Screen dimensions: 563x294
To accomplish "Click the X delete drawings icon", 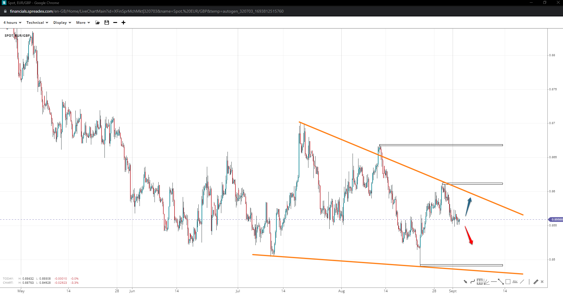I will click(542, 282).
